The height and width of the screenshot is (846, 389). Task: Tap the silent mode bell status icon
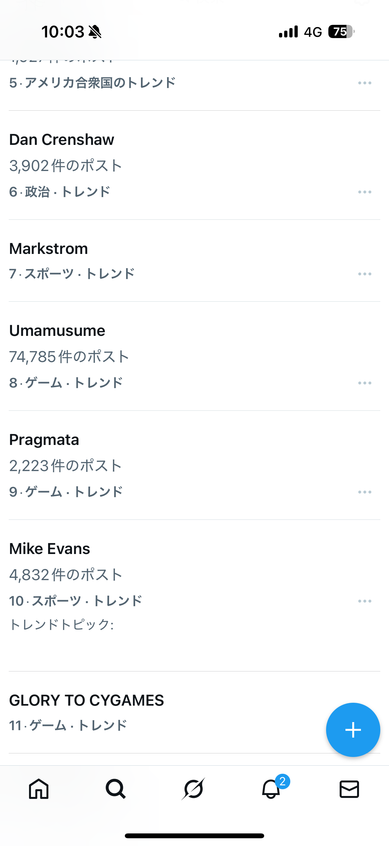click(x=95, y=32)
